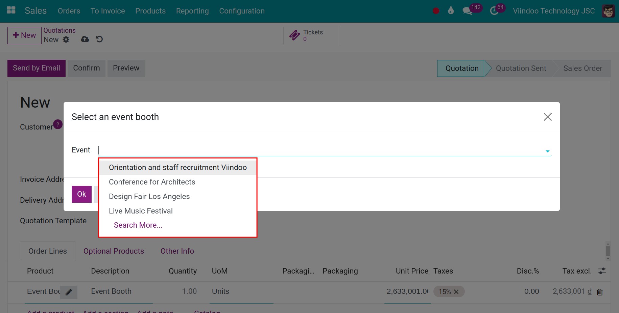The image size is (619, 313).
Task: Click the Tax excl. column header
Action: (577, 271)
